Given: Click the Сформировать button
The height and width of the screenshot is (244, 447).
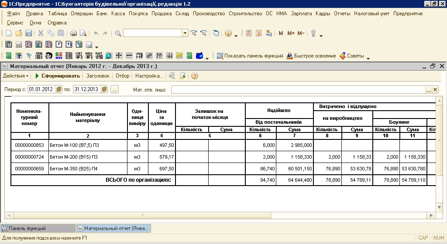Looking at the screenshot, I should [x=58, y=76].
